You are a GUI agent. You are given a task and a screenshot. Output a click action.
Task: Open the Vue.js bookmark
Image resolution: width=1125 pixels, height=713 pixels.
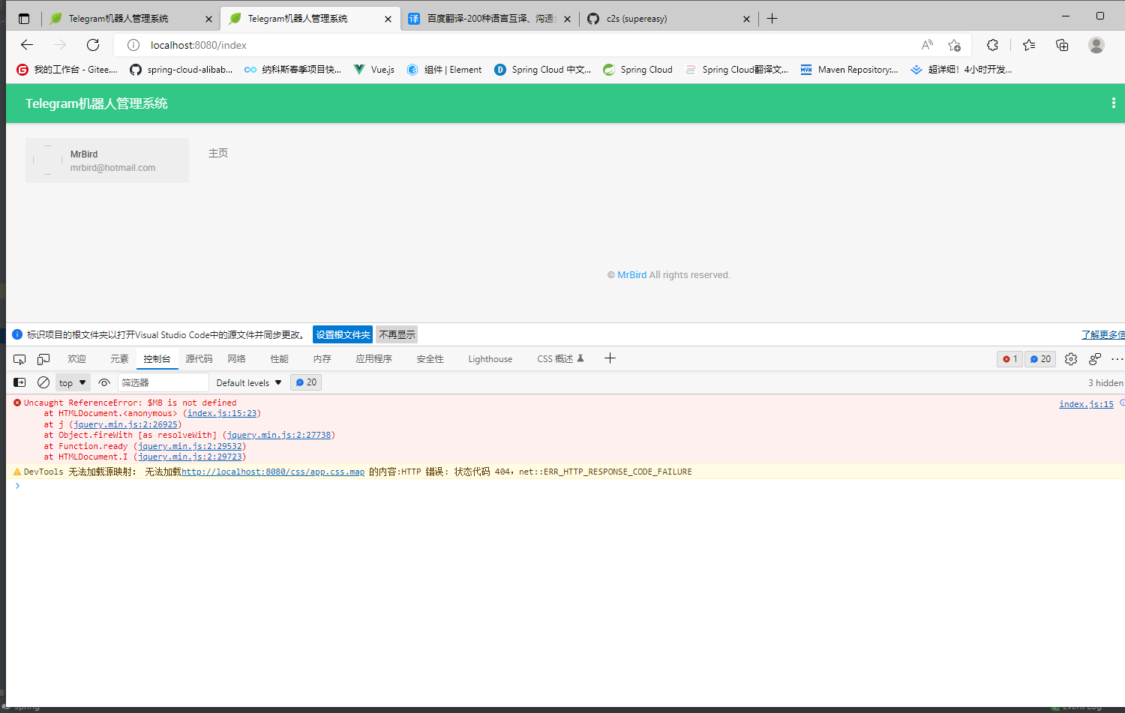tap(373, 70)
